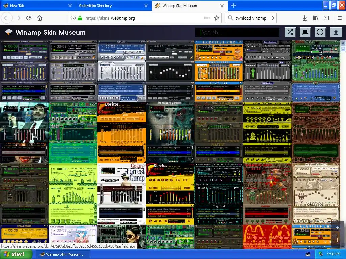Click the upload skin icon
346x259 pixels.
pos(336,32)
